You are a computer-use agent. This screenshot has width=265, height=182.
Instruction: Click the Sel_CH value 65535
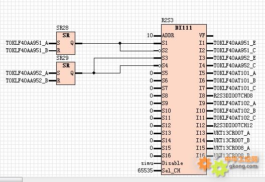[145, 170]
